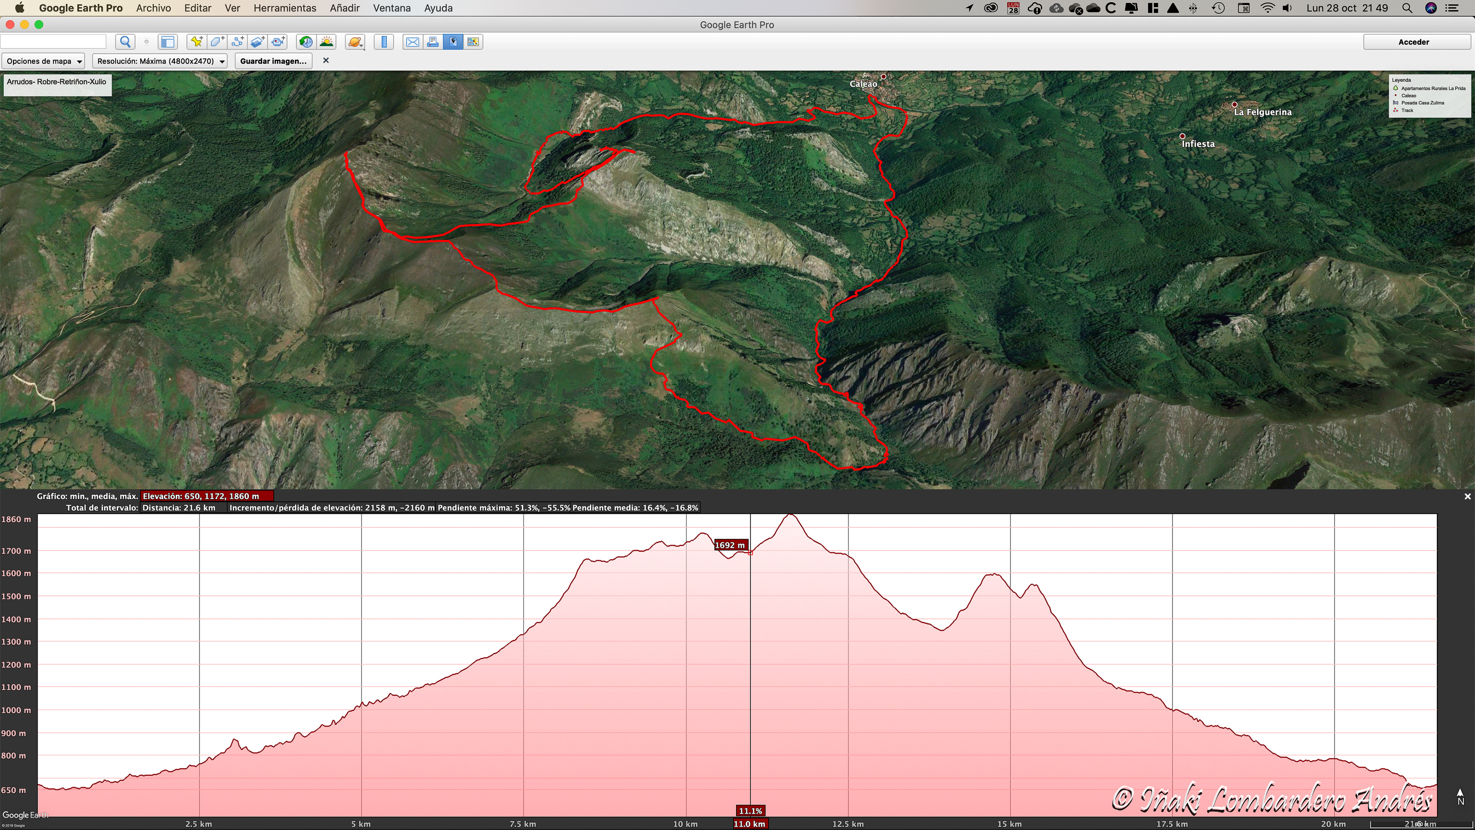Toggle sunlight across landscape icon
Image resolution: width=1475 pixels, height=830 pixels.
tap(327, 42)
